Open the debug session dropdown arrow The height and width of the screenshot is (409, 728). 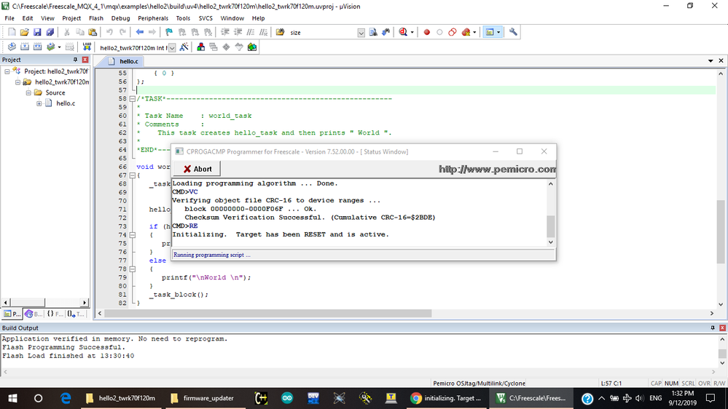coord(412,33)
